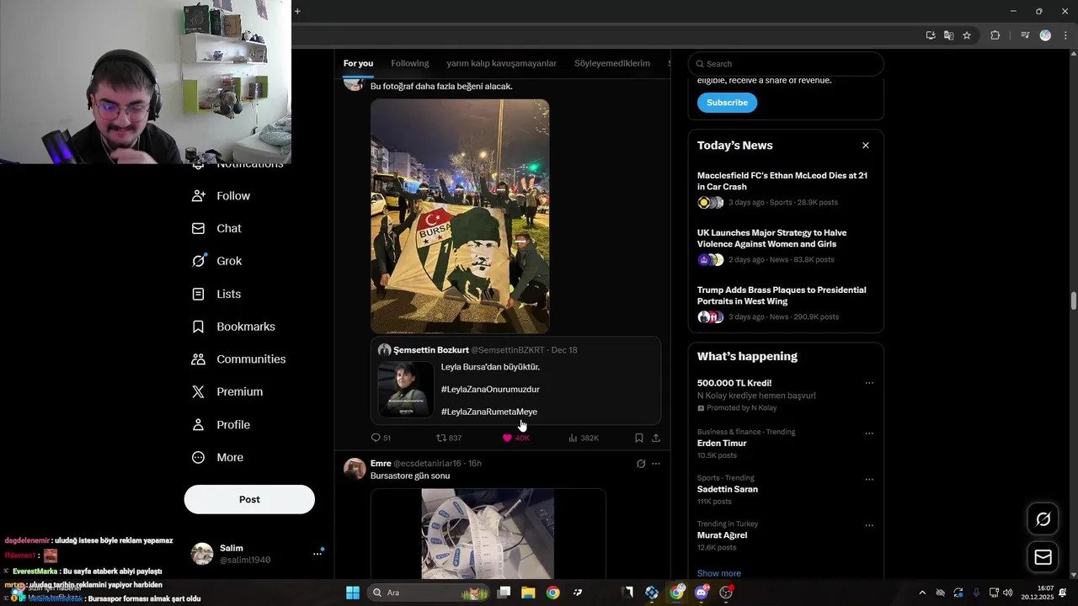Switch to the Following tab
This screenshot has width=1078, height=606.
pos(410,63)
